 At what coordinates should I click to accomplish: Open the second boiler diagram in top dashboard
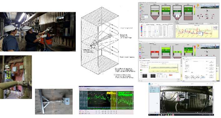point(166,12)
